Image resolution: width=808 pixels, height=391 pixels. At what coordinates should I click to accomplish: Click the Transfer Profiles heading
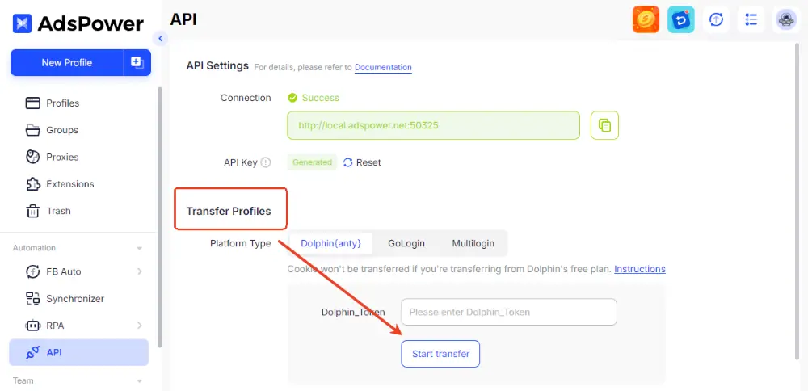229,211
